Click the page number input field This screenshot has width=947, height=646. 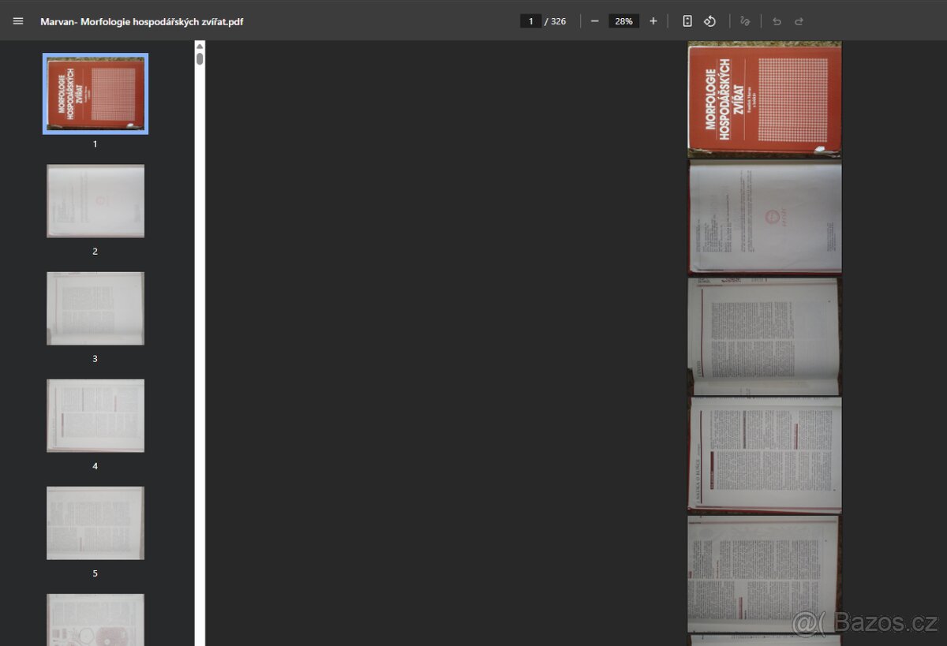point(530,21)
